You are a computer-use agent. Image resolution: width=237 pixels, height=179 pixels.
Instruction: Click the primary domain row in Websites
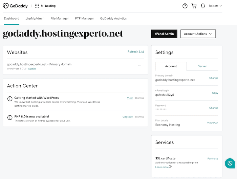pos(76,66)
